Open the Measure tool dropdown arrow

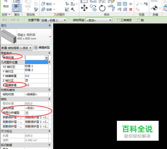tap(160, 8)
